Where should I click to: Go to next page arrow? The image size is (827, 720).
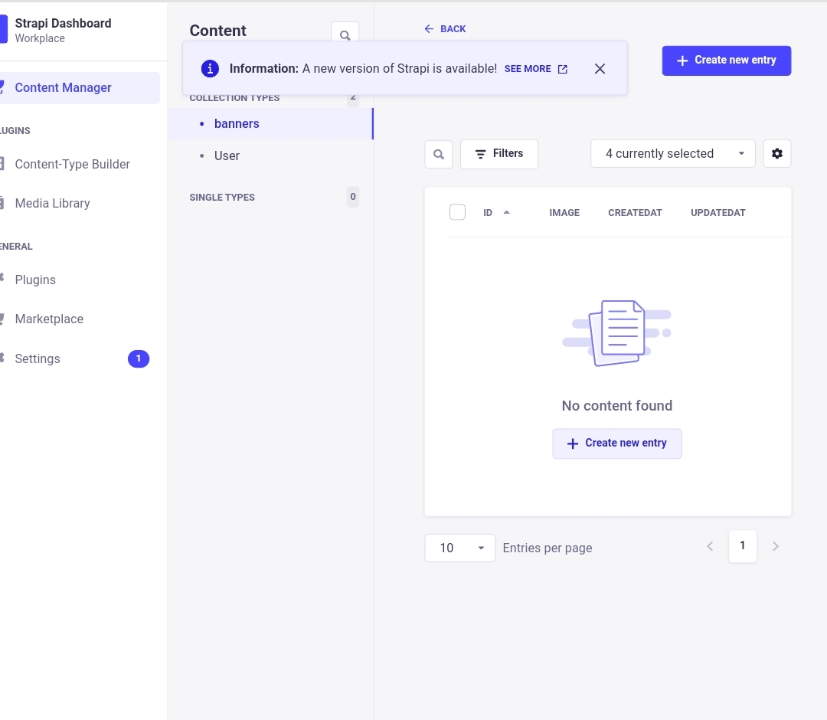(x=776, y=547)
